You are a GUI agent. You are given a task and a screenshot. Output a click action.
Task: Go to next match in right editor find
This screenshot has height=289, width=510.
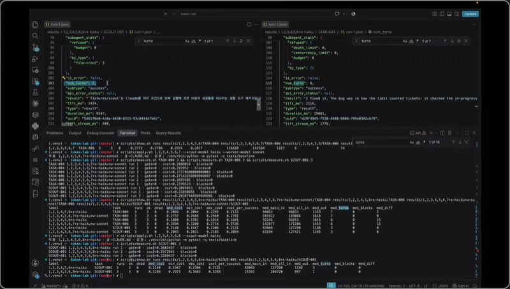pyautogui.click(x=452, y=41)
